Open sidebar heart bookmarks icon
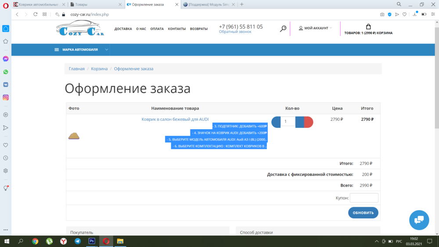 [6, 145]
